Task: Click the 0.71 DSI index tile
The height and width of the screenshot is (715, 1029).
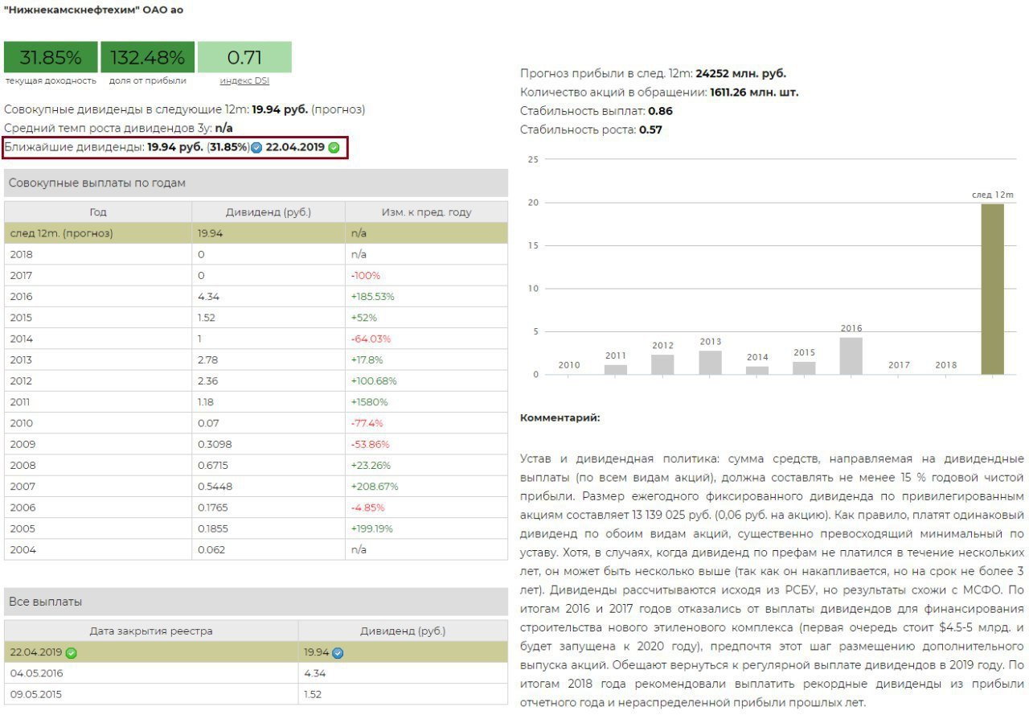Action: 244,57
